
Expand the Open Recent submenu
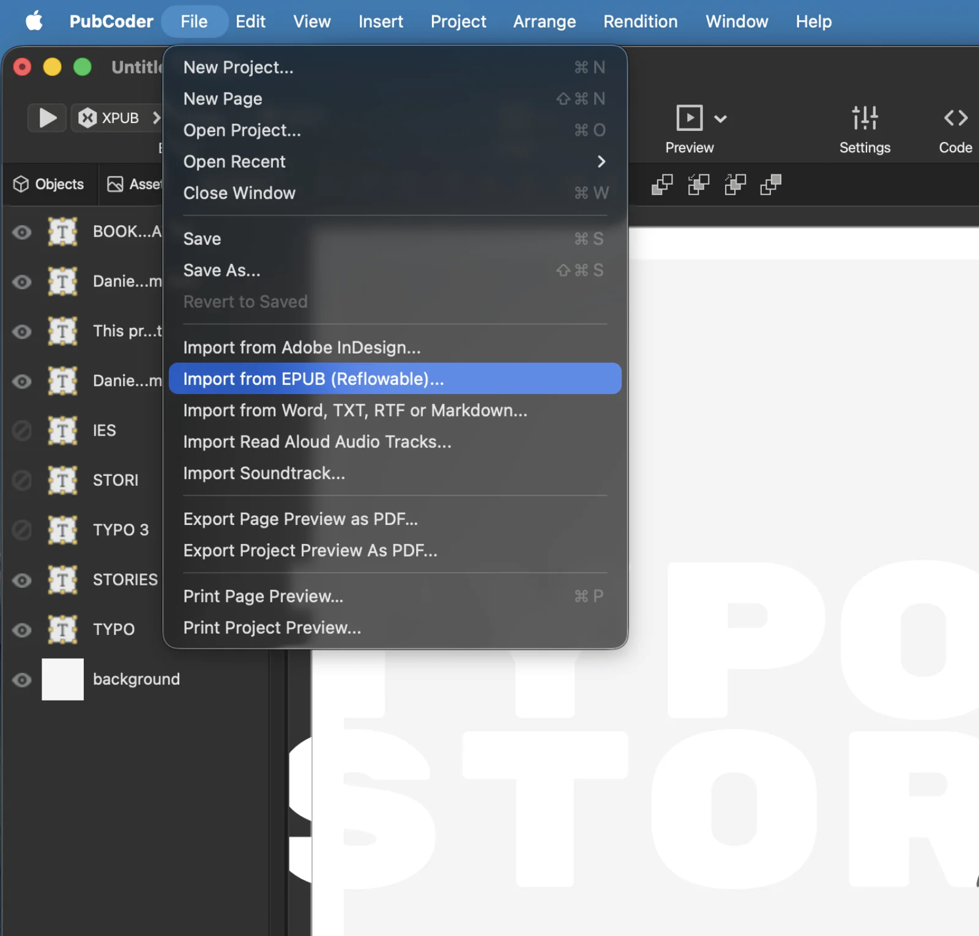tap(395, 162)
